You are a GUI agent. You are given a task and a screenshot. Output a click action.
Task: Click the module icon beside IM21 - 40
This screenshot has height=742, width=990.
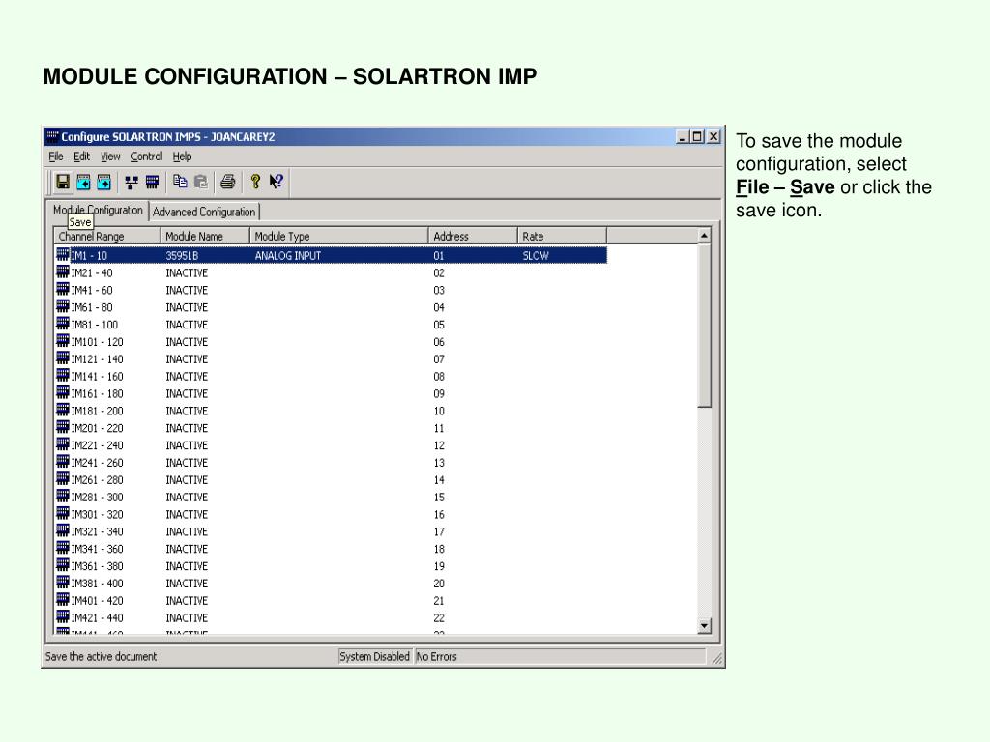(x=63, y=271)
